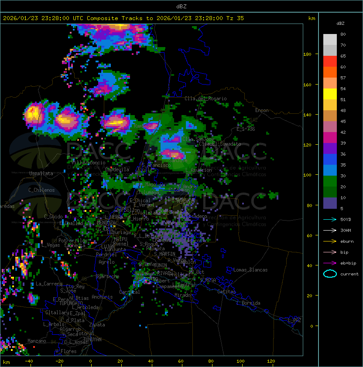This screenshot has width=363, height=367.
Task: Click the MENDOZA city label on map
Action: (x=106, y=223)
